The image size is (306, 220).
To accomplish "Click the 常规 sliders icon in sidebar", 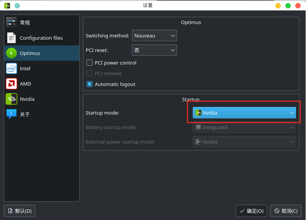I will [11, 23].
